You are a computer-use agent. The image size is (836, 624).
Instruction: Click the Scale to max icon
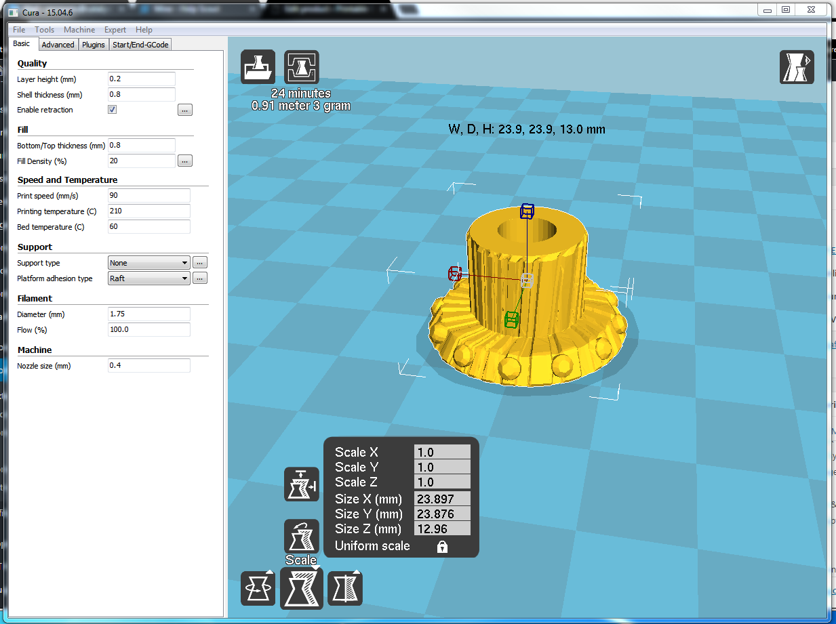(301, 484)
